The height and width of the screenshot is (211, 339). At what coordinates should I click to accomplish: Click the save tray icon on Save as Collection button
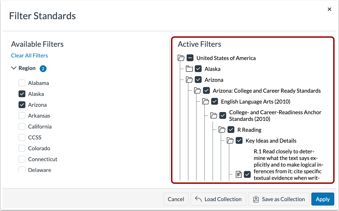(x=256, y=199)
